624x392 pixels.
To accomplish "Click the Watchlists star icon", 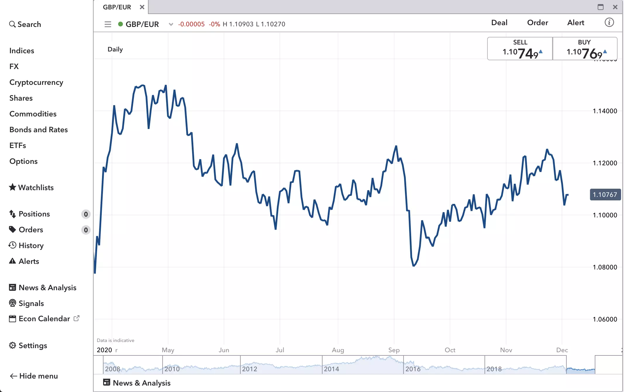I will [x=13, y=187].
